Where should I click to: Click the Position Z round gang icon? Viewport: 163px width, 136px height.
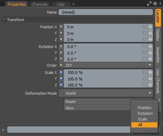pos(144,39)
